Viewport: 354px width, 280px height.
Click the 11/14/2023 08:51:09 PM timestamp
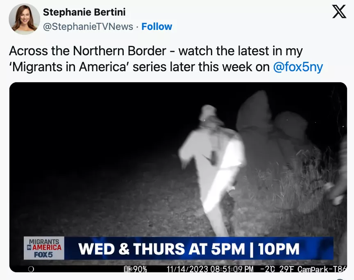(x=210, y=269)
